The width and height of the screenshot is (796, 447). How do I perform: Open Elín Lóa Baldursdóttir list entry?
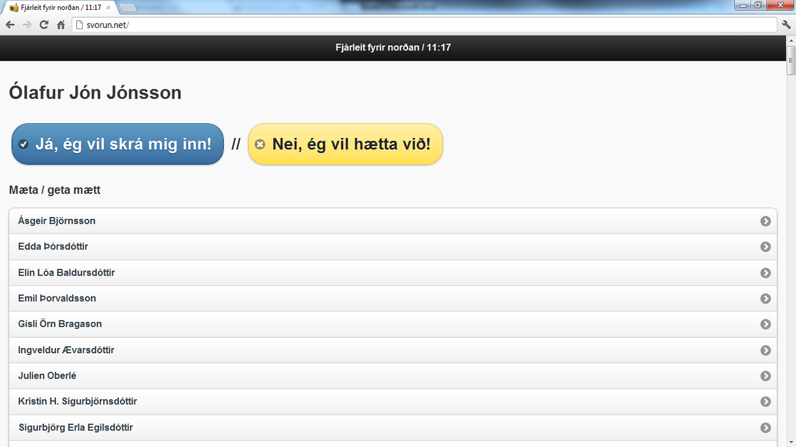pos(393,273)
